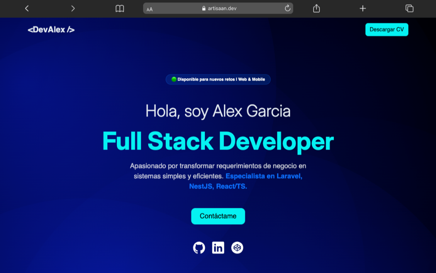The height and width of the screenshot is (273, 436).
Task: Click the lock icon beside artisaan.dev
Action: coord(204,8)
